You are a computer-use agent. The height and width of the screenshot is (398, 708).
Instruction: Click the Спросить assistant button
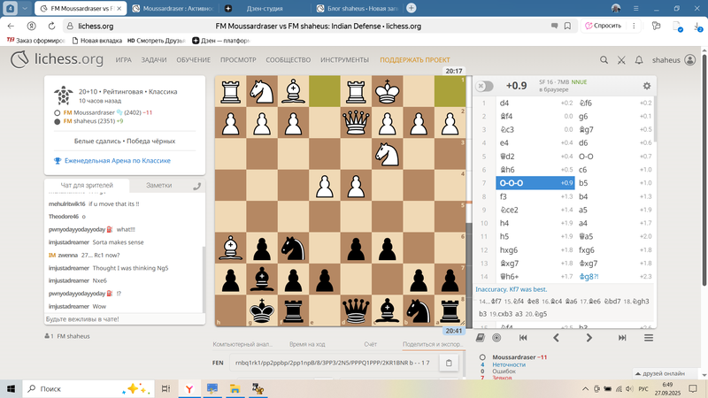[603, 26]
